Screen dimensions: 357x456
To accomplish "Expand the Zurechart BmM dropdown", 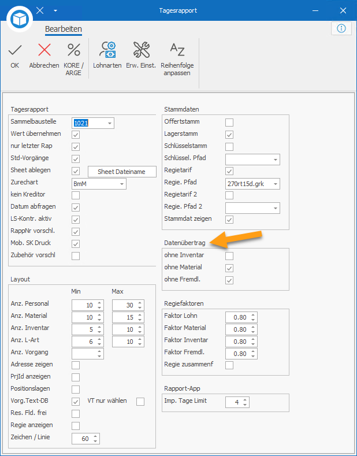I will click(x=122, y=184).
